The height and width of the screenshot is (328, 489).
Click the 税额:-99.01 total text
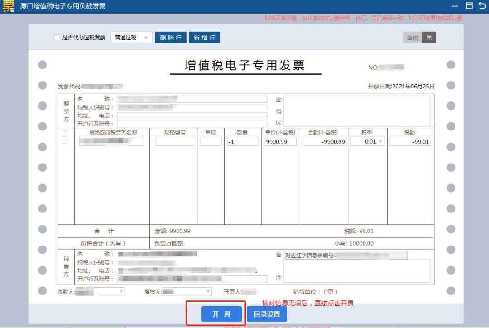click(x=359, y=231)
